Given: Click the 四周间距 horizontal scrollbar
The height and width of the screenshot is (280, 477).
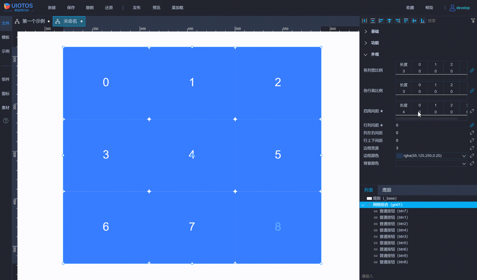Looking at the screenshot, I should 427,118.
